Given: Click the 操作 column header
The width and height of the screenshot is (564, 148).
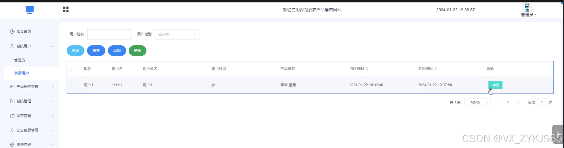Looking at the screenshot, I should tap(490, 69).
